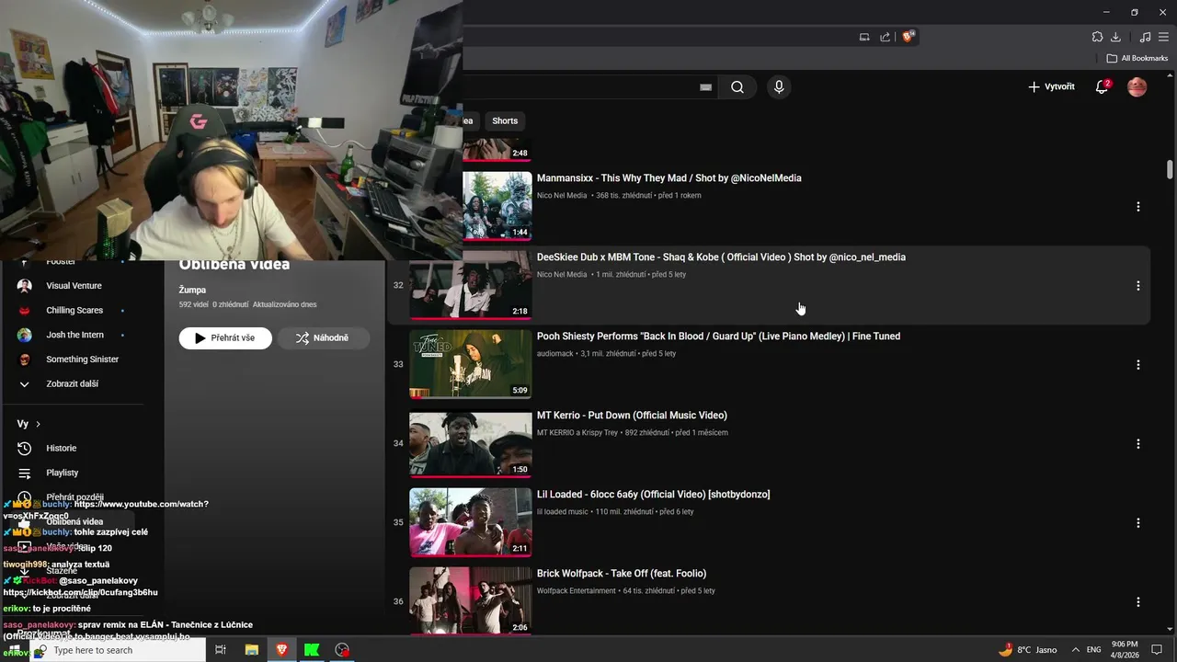Open Přehrát později in sidebar
The width and height of the screenshot is (1177, 662).
[74, 497]
